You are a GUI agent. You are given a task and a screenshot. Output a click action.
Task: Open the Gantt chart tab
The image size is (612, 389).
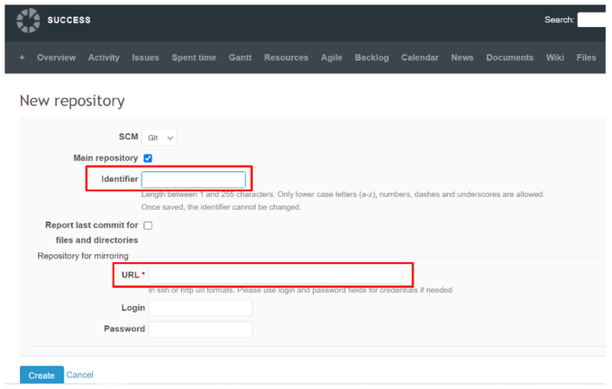240,58
